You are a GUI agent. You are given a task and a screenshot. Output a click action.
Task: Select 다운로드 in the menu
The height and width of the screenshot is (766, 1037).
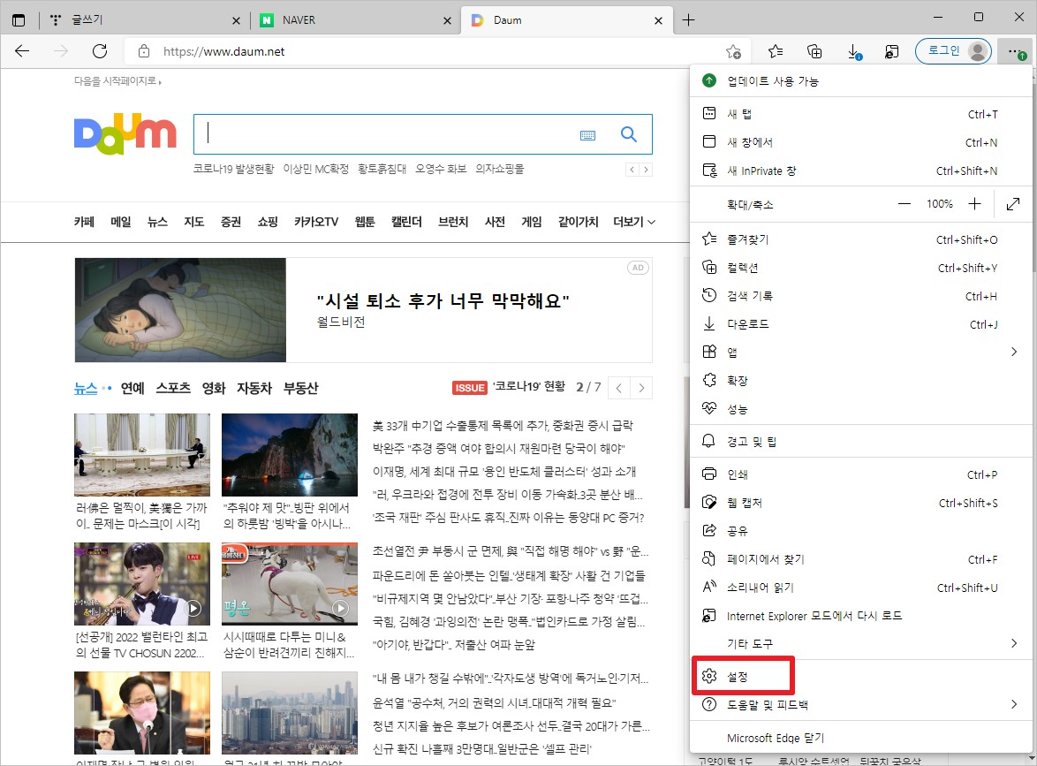coord(860,324)
